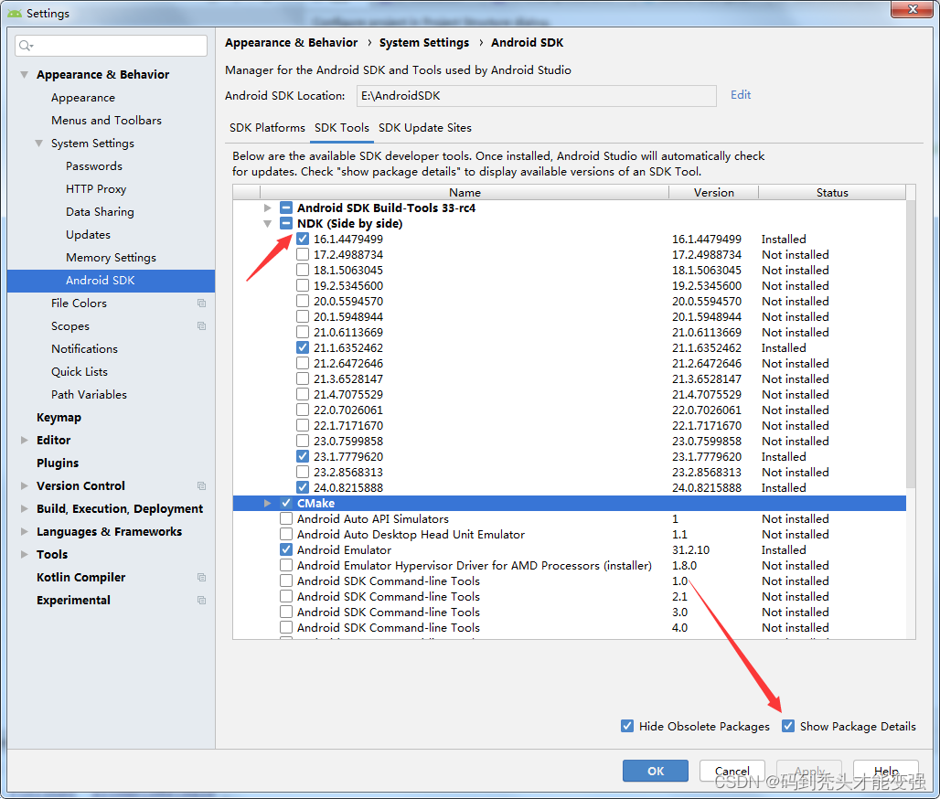Viewport: 940px width, 799px height.
Task: Check Android Auto Desktop Head Unit Emulator
Action: pyautogui.click(x=286, y=534)
